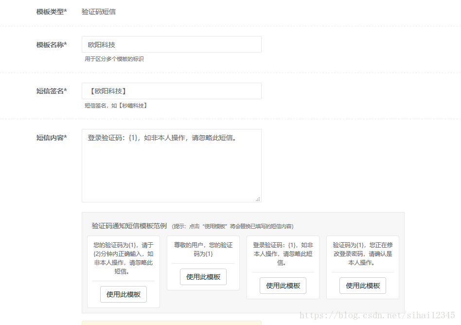
Task: Click 使用此模板 below 尊敬的用户 template
Action: point(203,277)
